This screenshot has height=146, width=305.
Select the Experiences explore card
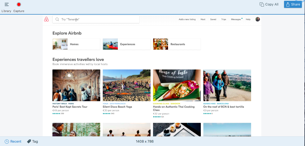tap(126, 44)
